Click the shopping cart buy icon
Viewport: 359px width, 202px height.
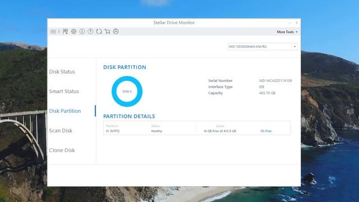pyautogui.click(x=107, y=31)
